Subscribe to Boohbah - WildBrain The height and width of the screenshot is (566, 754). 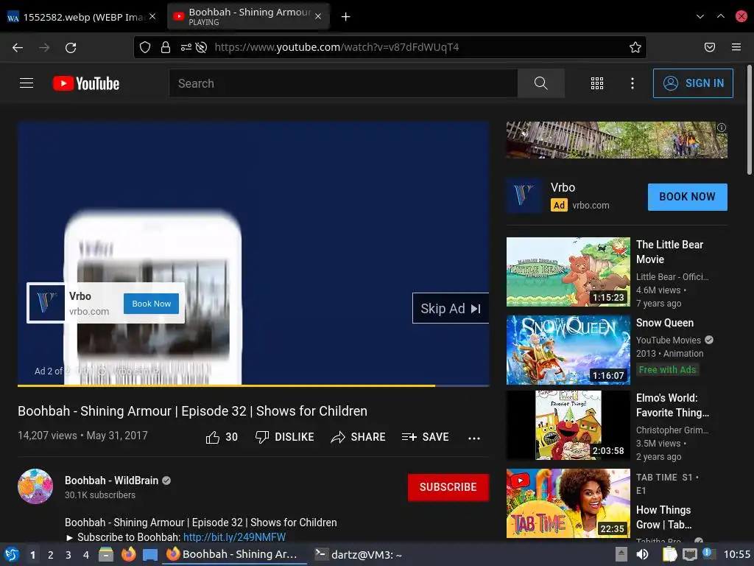tap(448, 487)
